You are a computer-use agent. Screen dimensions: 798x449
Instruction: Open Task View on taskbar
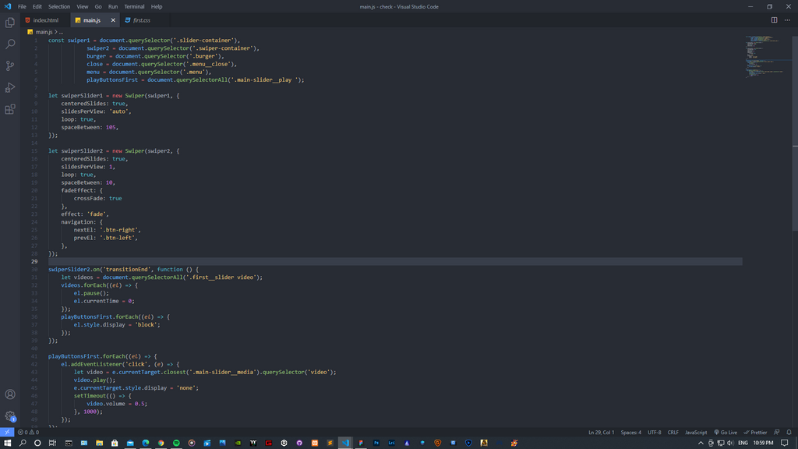[52, 443]
